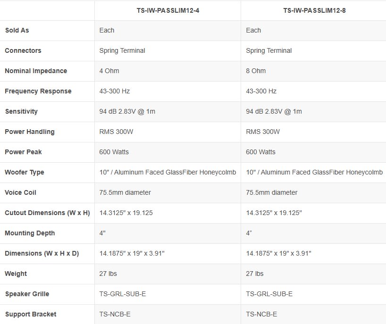386x324 pixels.
Task: Select the Nominal Impedance row label
Action: [x=36, y=71]
